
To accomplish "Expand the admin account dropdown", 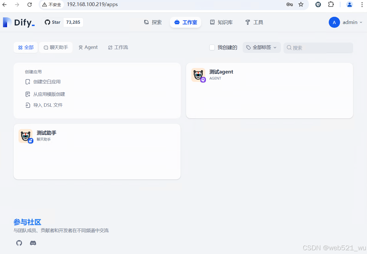I will tap(353, 22).
